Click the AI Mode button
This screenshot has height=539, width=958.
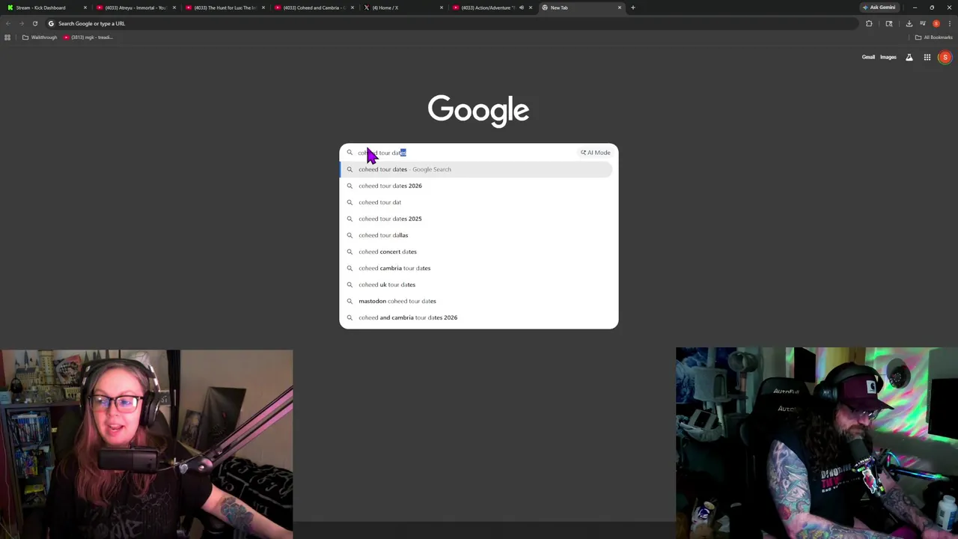pyautogui.click(x=596, y=153)
